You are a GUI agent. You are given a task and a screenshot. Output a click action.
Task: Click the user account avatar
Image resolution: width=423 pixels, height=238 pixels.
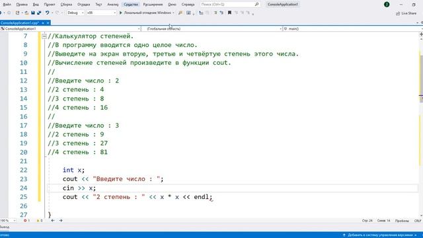click(387, 5)
